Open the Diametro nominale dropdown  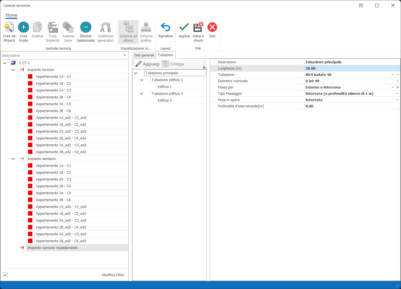(x=397, y=81)
